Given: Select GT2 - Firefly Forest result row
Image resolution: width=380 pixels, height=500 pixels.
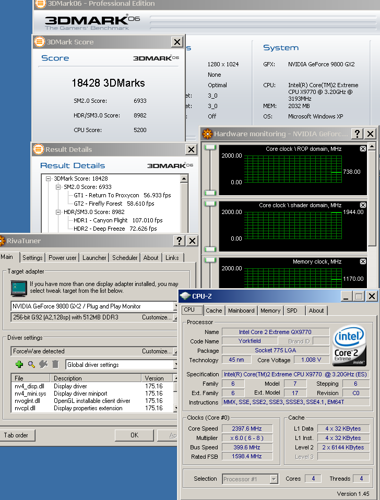Looking at the screenshot, I should point(114,204).
